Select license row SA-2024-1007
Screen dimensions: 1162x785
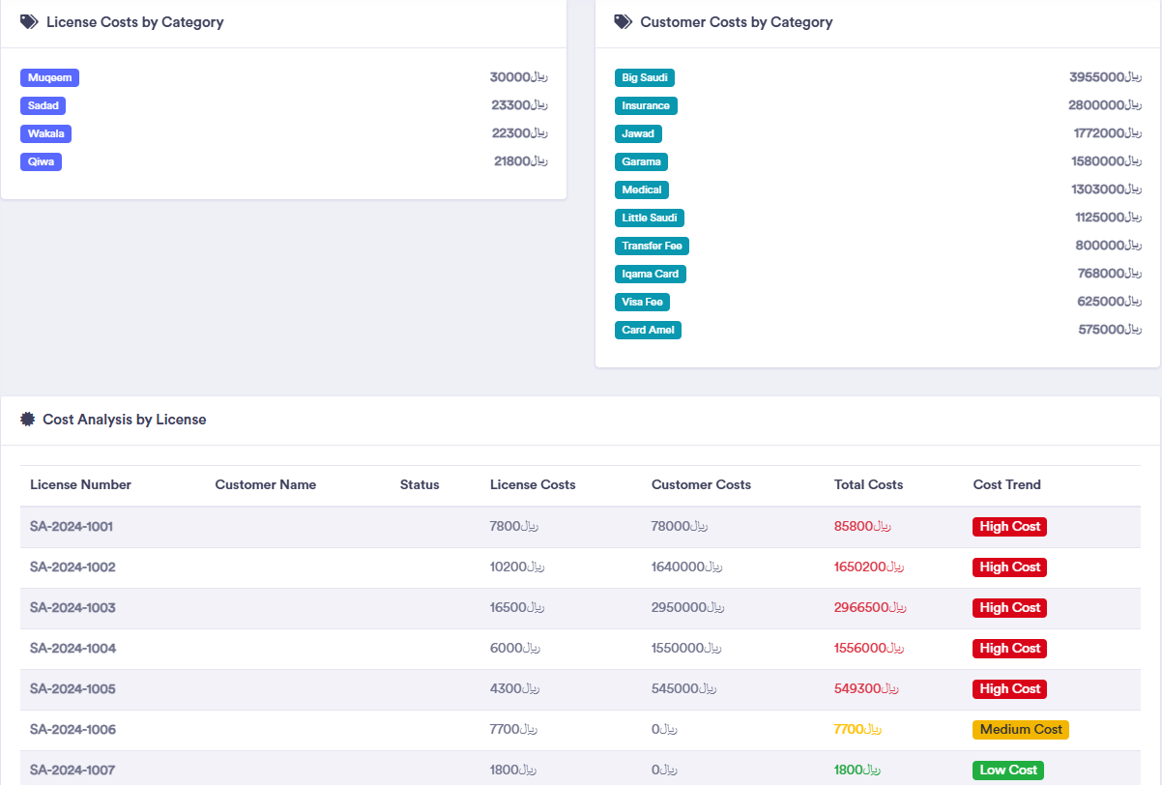pos(580,769)
